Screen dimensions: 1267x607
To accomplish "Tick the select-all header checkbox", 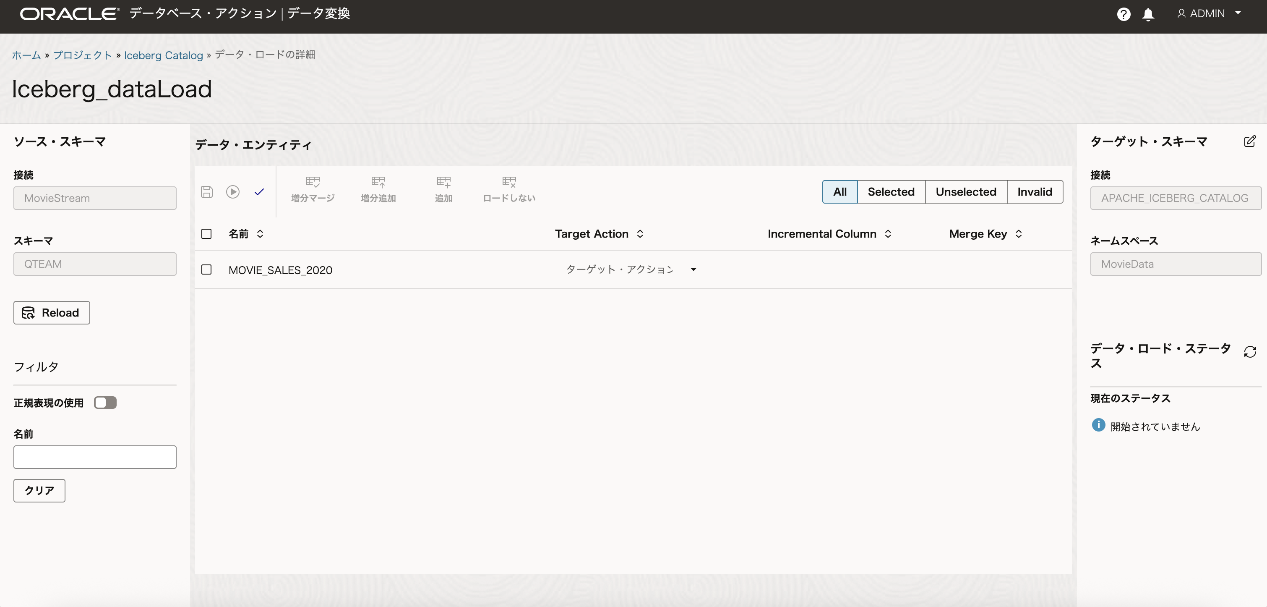I will click(x=206, y=233).
